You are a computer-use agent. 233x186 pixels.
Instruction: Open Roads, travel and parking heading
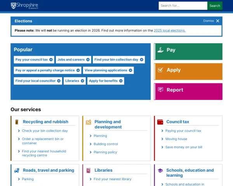point(49,170)
